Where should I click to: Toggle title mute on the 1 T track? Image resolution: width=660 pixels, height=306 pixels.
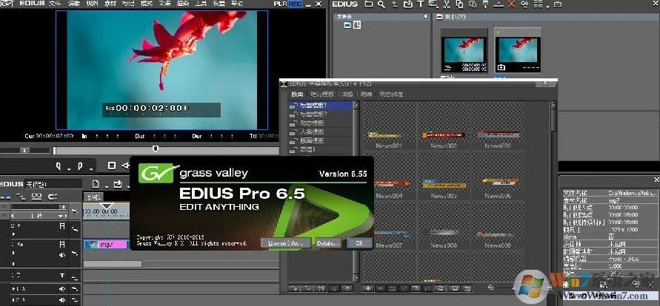click(x=62, y=276)
